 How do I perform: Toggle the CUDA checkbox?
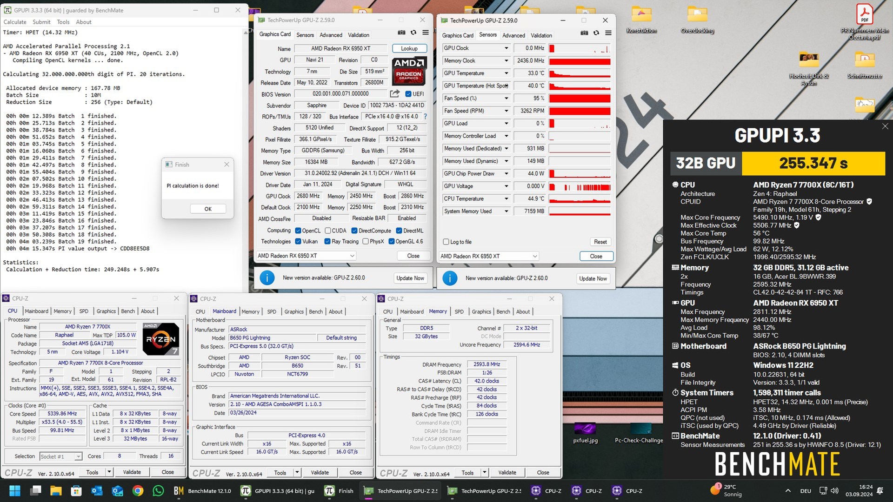(328, 231)
